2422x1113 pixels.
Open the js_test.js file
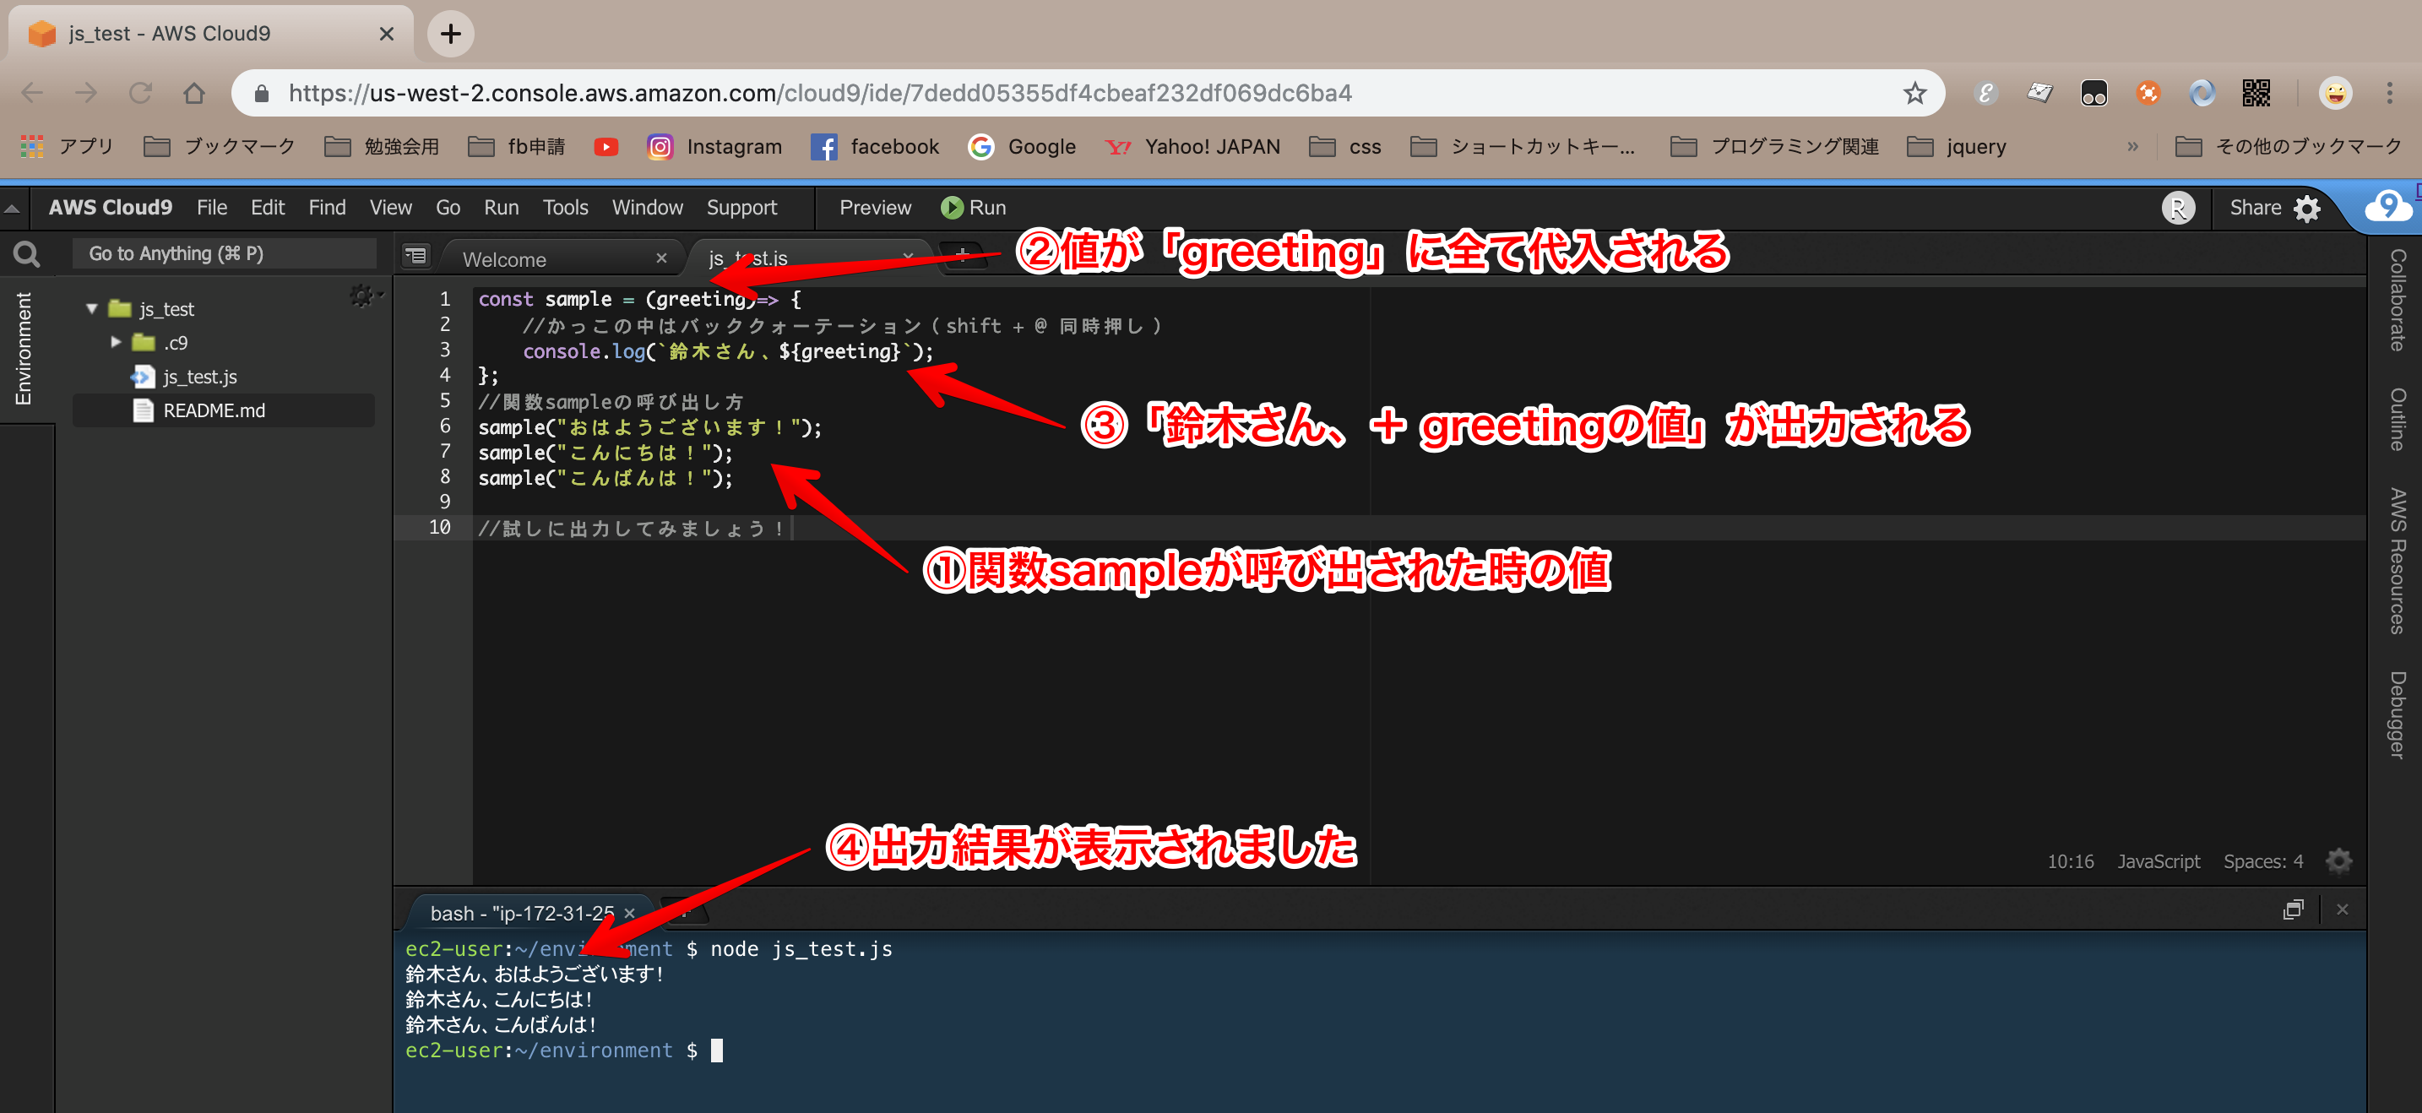(203, 375)
